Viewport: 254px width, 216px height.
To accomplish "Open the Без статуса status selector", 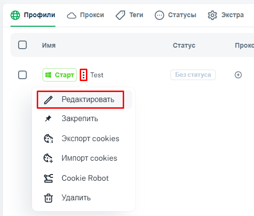I will (193, 75).
